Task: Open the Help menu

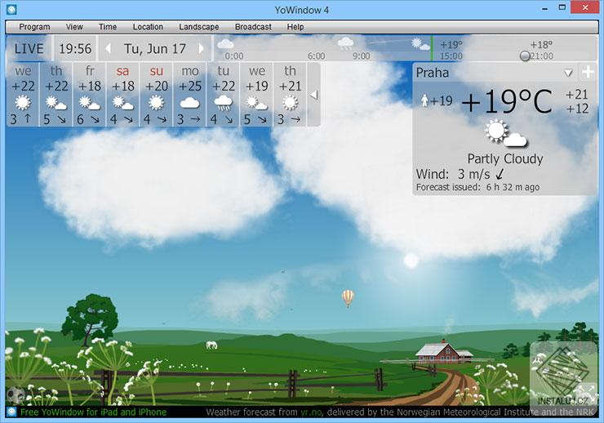Action: pos(295,27)
